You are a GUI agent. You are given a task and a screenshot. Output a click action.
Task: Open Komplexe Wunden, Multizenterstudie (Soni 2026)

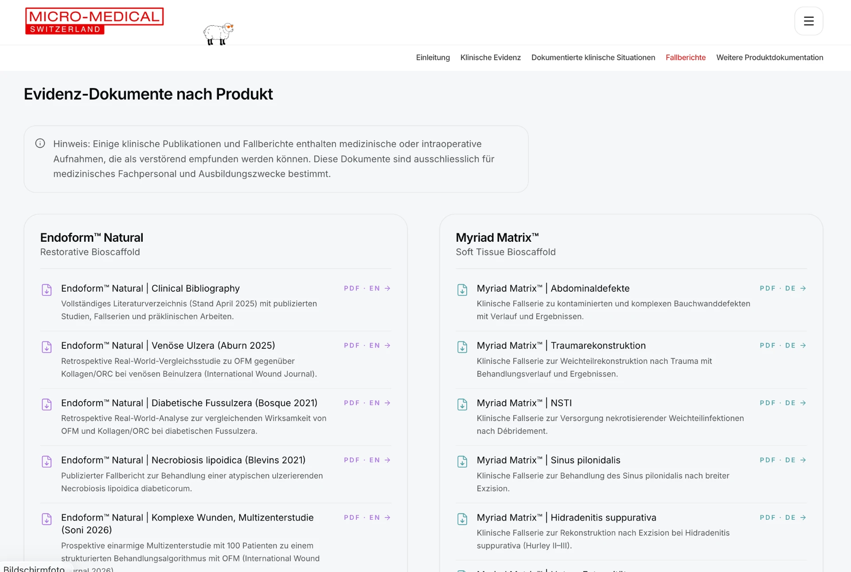[187, 524]
